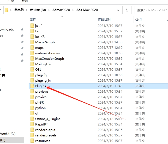This screenshot has height=144, width=168.
Task: Select the ja-JP folder icon
Action: 32,26
